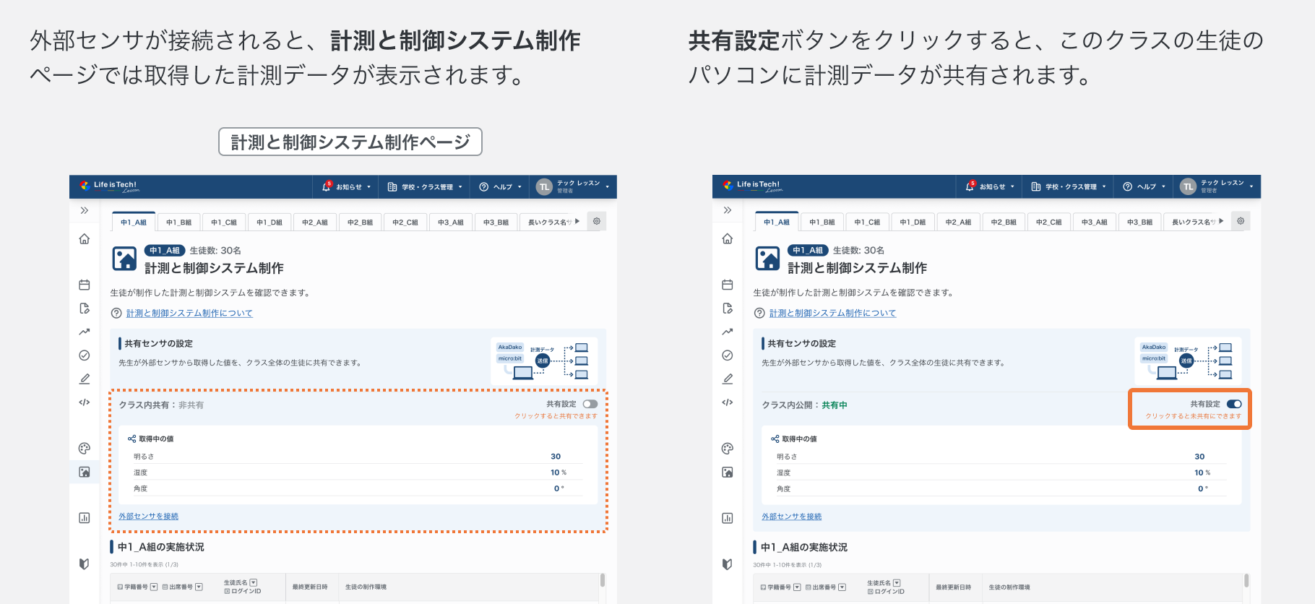Click the bar chart icon in left screenshot's sidebar
Viewport: 1315px width, 604px height.
coord(85,518)
